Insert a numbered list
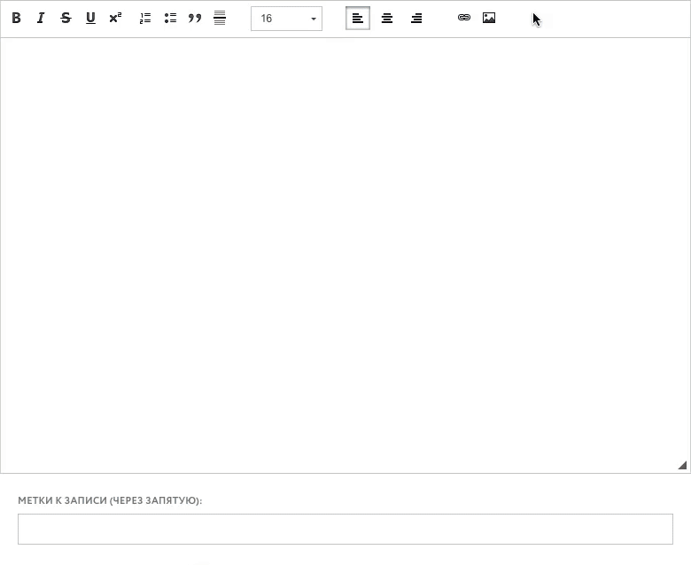The height and width of the screenshot is (565, 691). pos(145,18)
